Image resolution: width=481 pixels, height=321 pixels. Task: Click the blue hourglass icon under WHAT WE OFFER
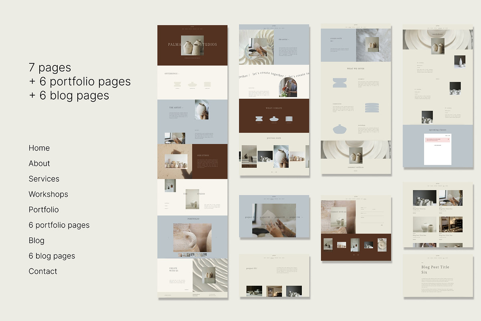tap(340, 83)
